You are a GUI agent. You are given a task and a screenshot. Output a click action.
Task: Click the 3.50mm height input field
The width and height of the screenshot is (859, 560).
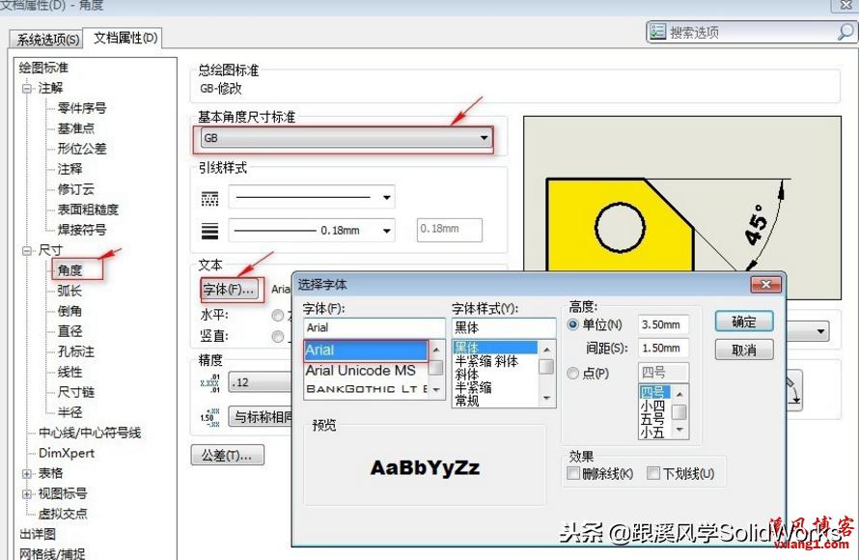[x=664, y=323]
